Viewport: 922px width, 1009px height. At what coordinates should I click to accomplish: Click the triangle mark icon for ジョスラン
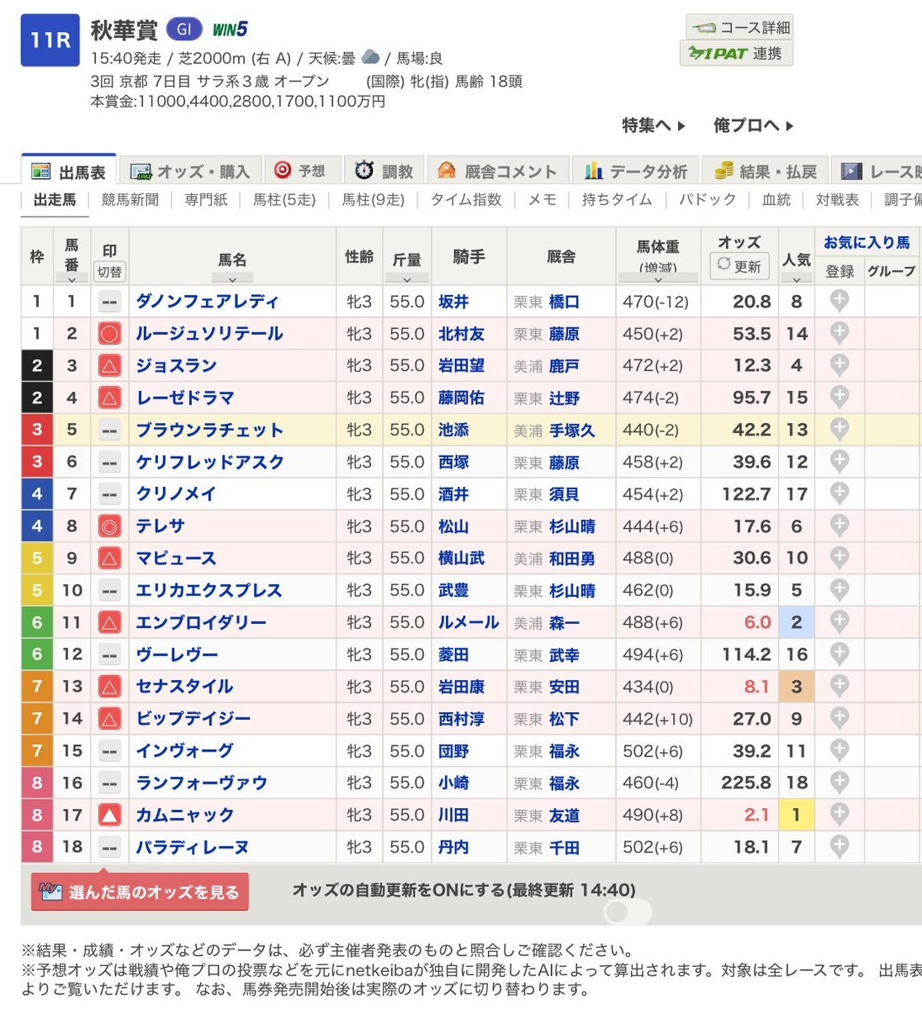click(109, 366)
